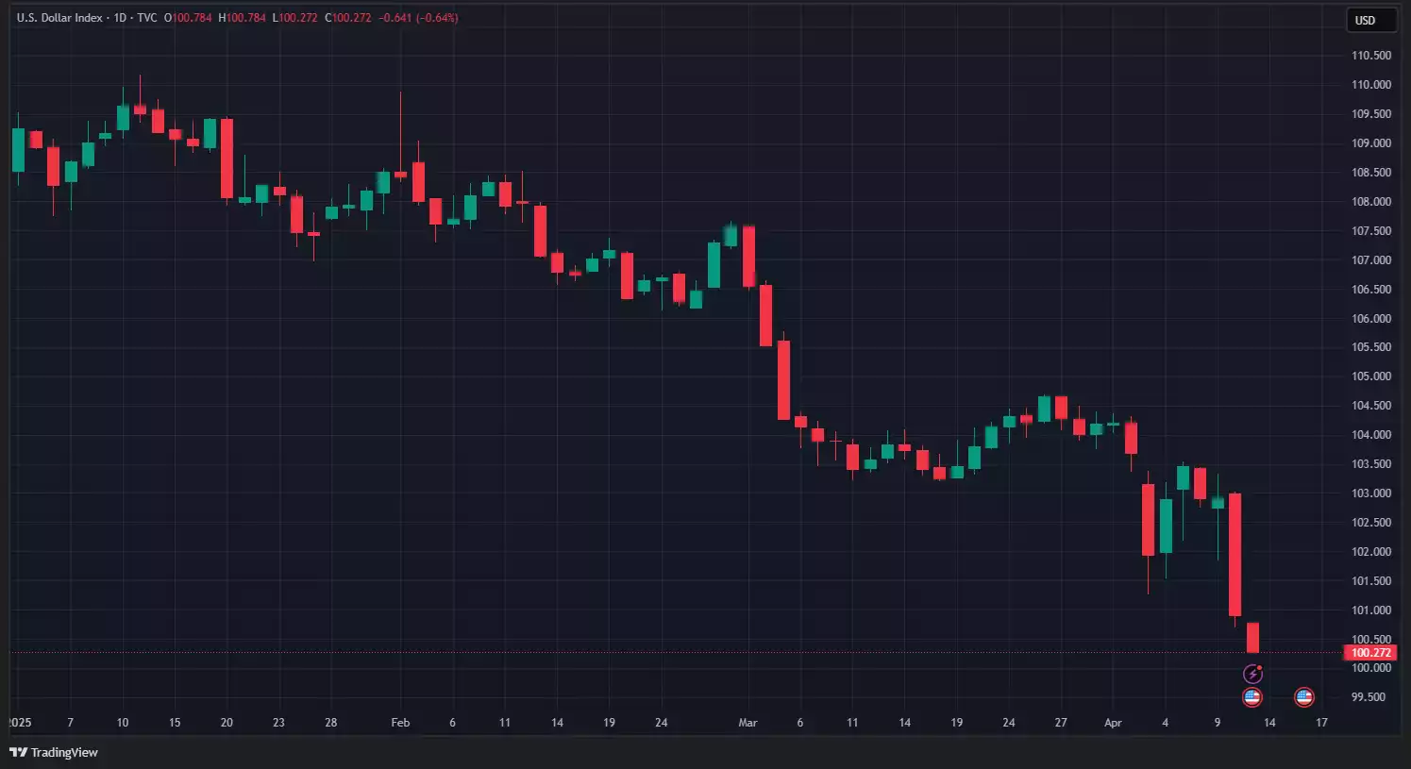Click the Apr label on the time axis
1411x769 pixels.
pos(1114,723)
